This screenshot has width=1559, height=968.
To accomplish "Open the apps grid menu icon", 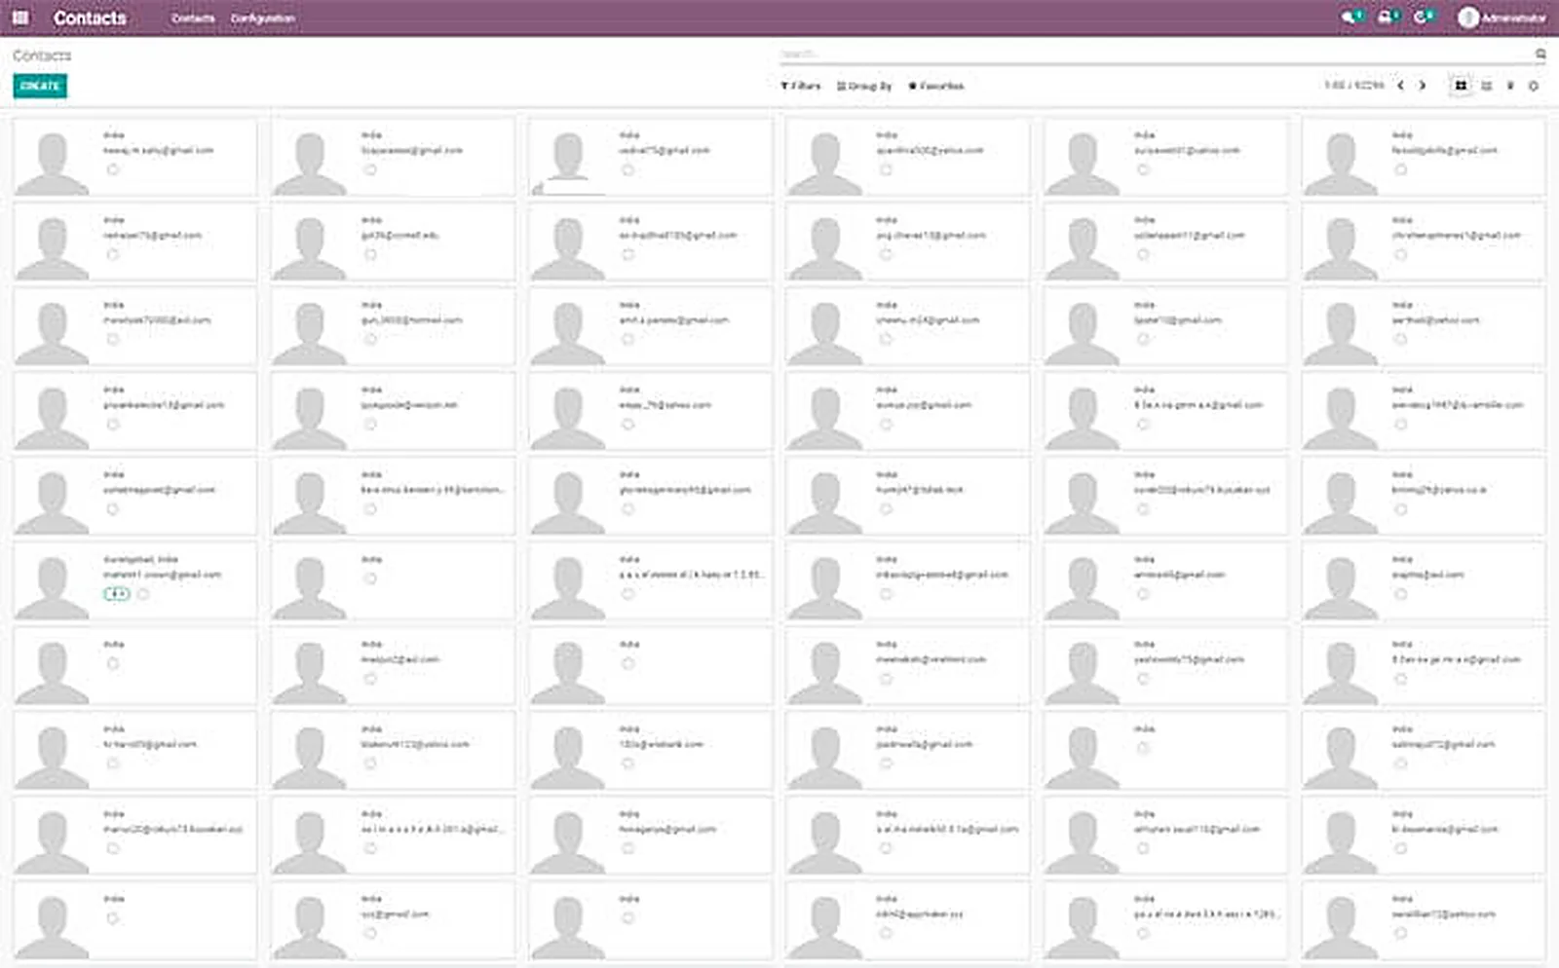I will [19, 18].
